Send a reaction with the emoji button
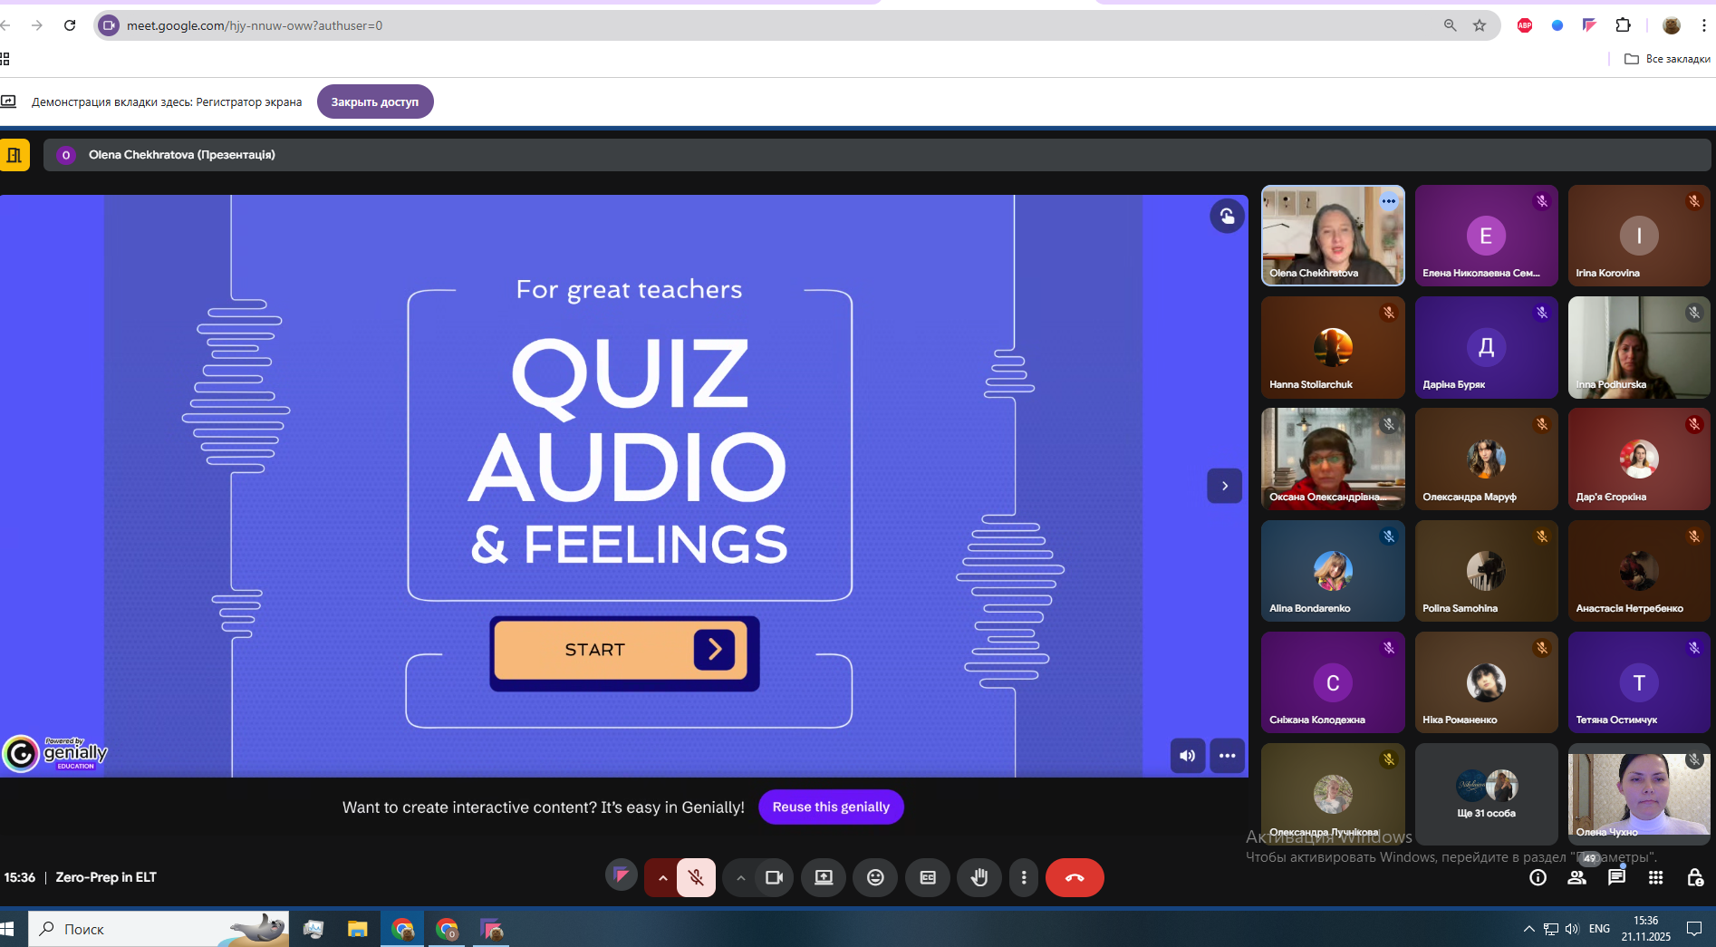 tap(875, 877)
